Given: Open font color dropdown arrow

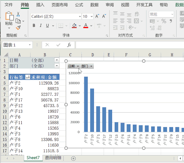Looking at the screenshot, I should coord(91,26).
